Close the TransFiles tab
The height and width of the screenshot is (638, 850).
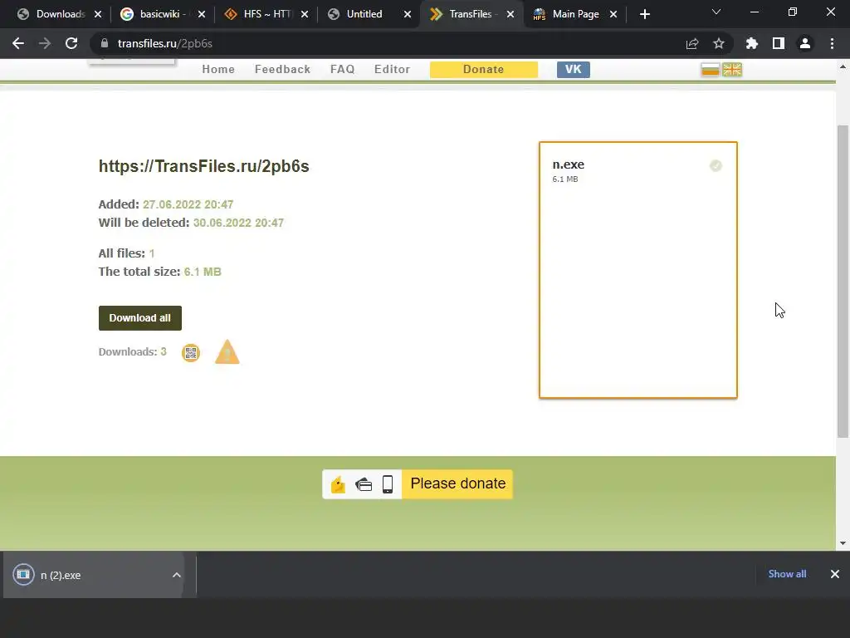point(510,14)
